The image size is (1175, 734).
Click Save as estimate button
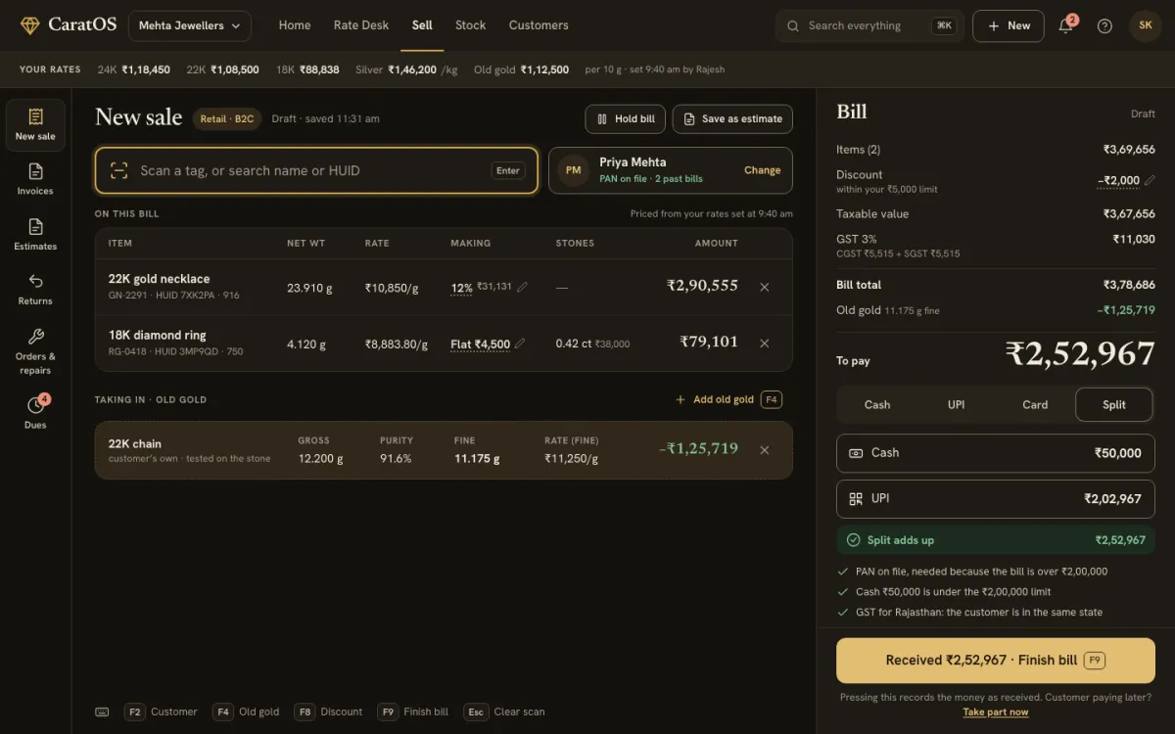732,119
